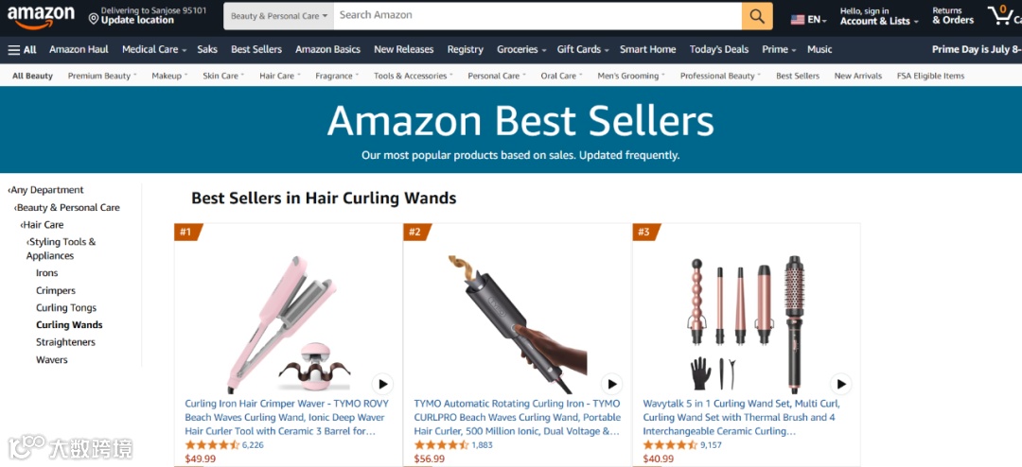Screen dimensions: 1022x467
Task: Click the star rating of #1 product
Action: pos(213,445)
